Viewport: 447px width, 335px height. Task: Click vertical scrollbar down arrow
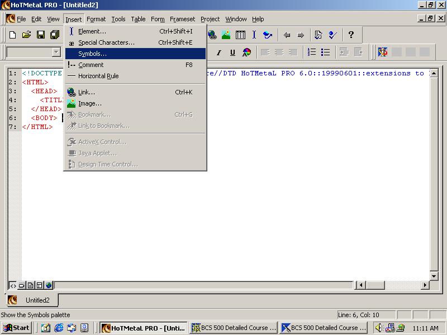coord(434,276)
